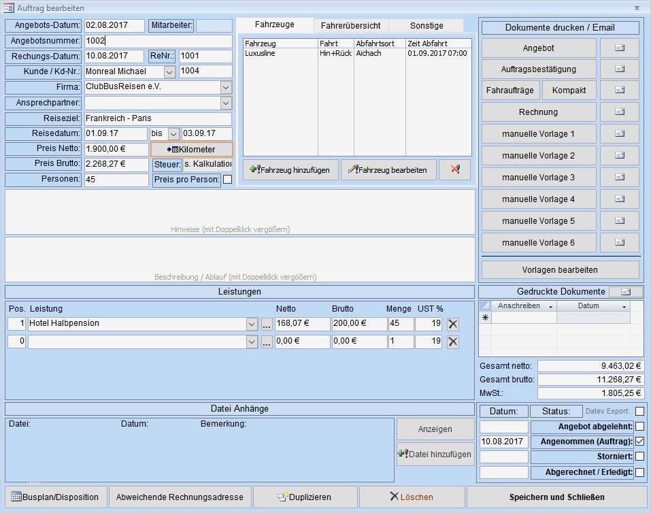The height and width of the screenshot is (513, 651).
Task: Expand the Firma dropdown
Action: coord(226,87)
